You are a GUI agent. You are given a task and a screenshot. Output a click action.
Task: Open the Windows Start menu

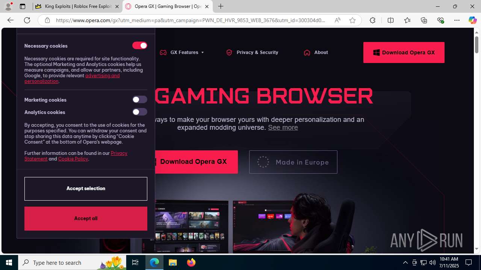click(9, 262)
